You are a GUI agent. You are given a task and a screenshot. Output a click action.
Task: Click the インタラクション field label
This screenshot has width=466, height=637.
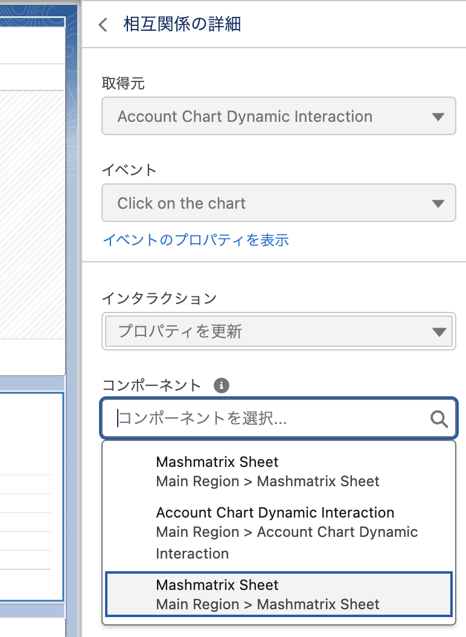[x=159, y=298]
